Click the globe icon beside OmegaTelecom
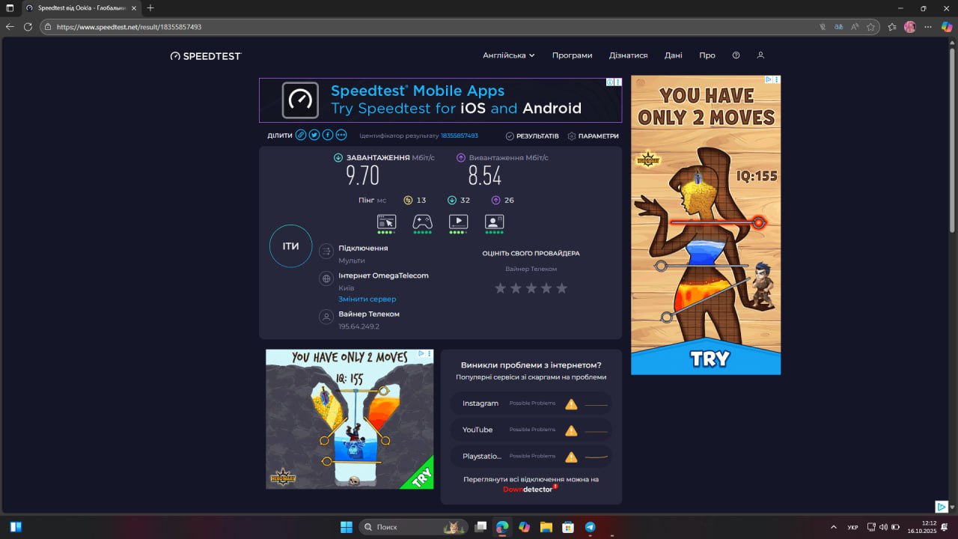The width and height of the screenshot is (958, 539). point(326,278)
